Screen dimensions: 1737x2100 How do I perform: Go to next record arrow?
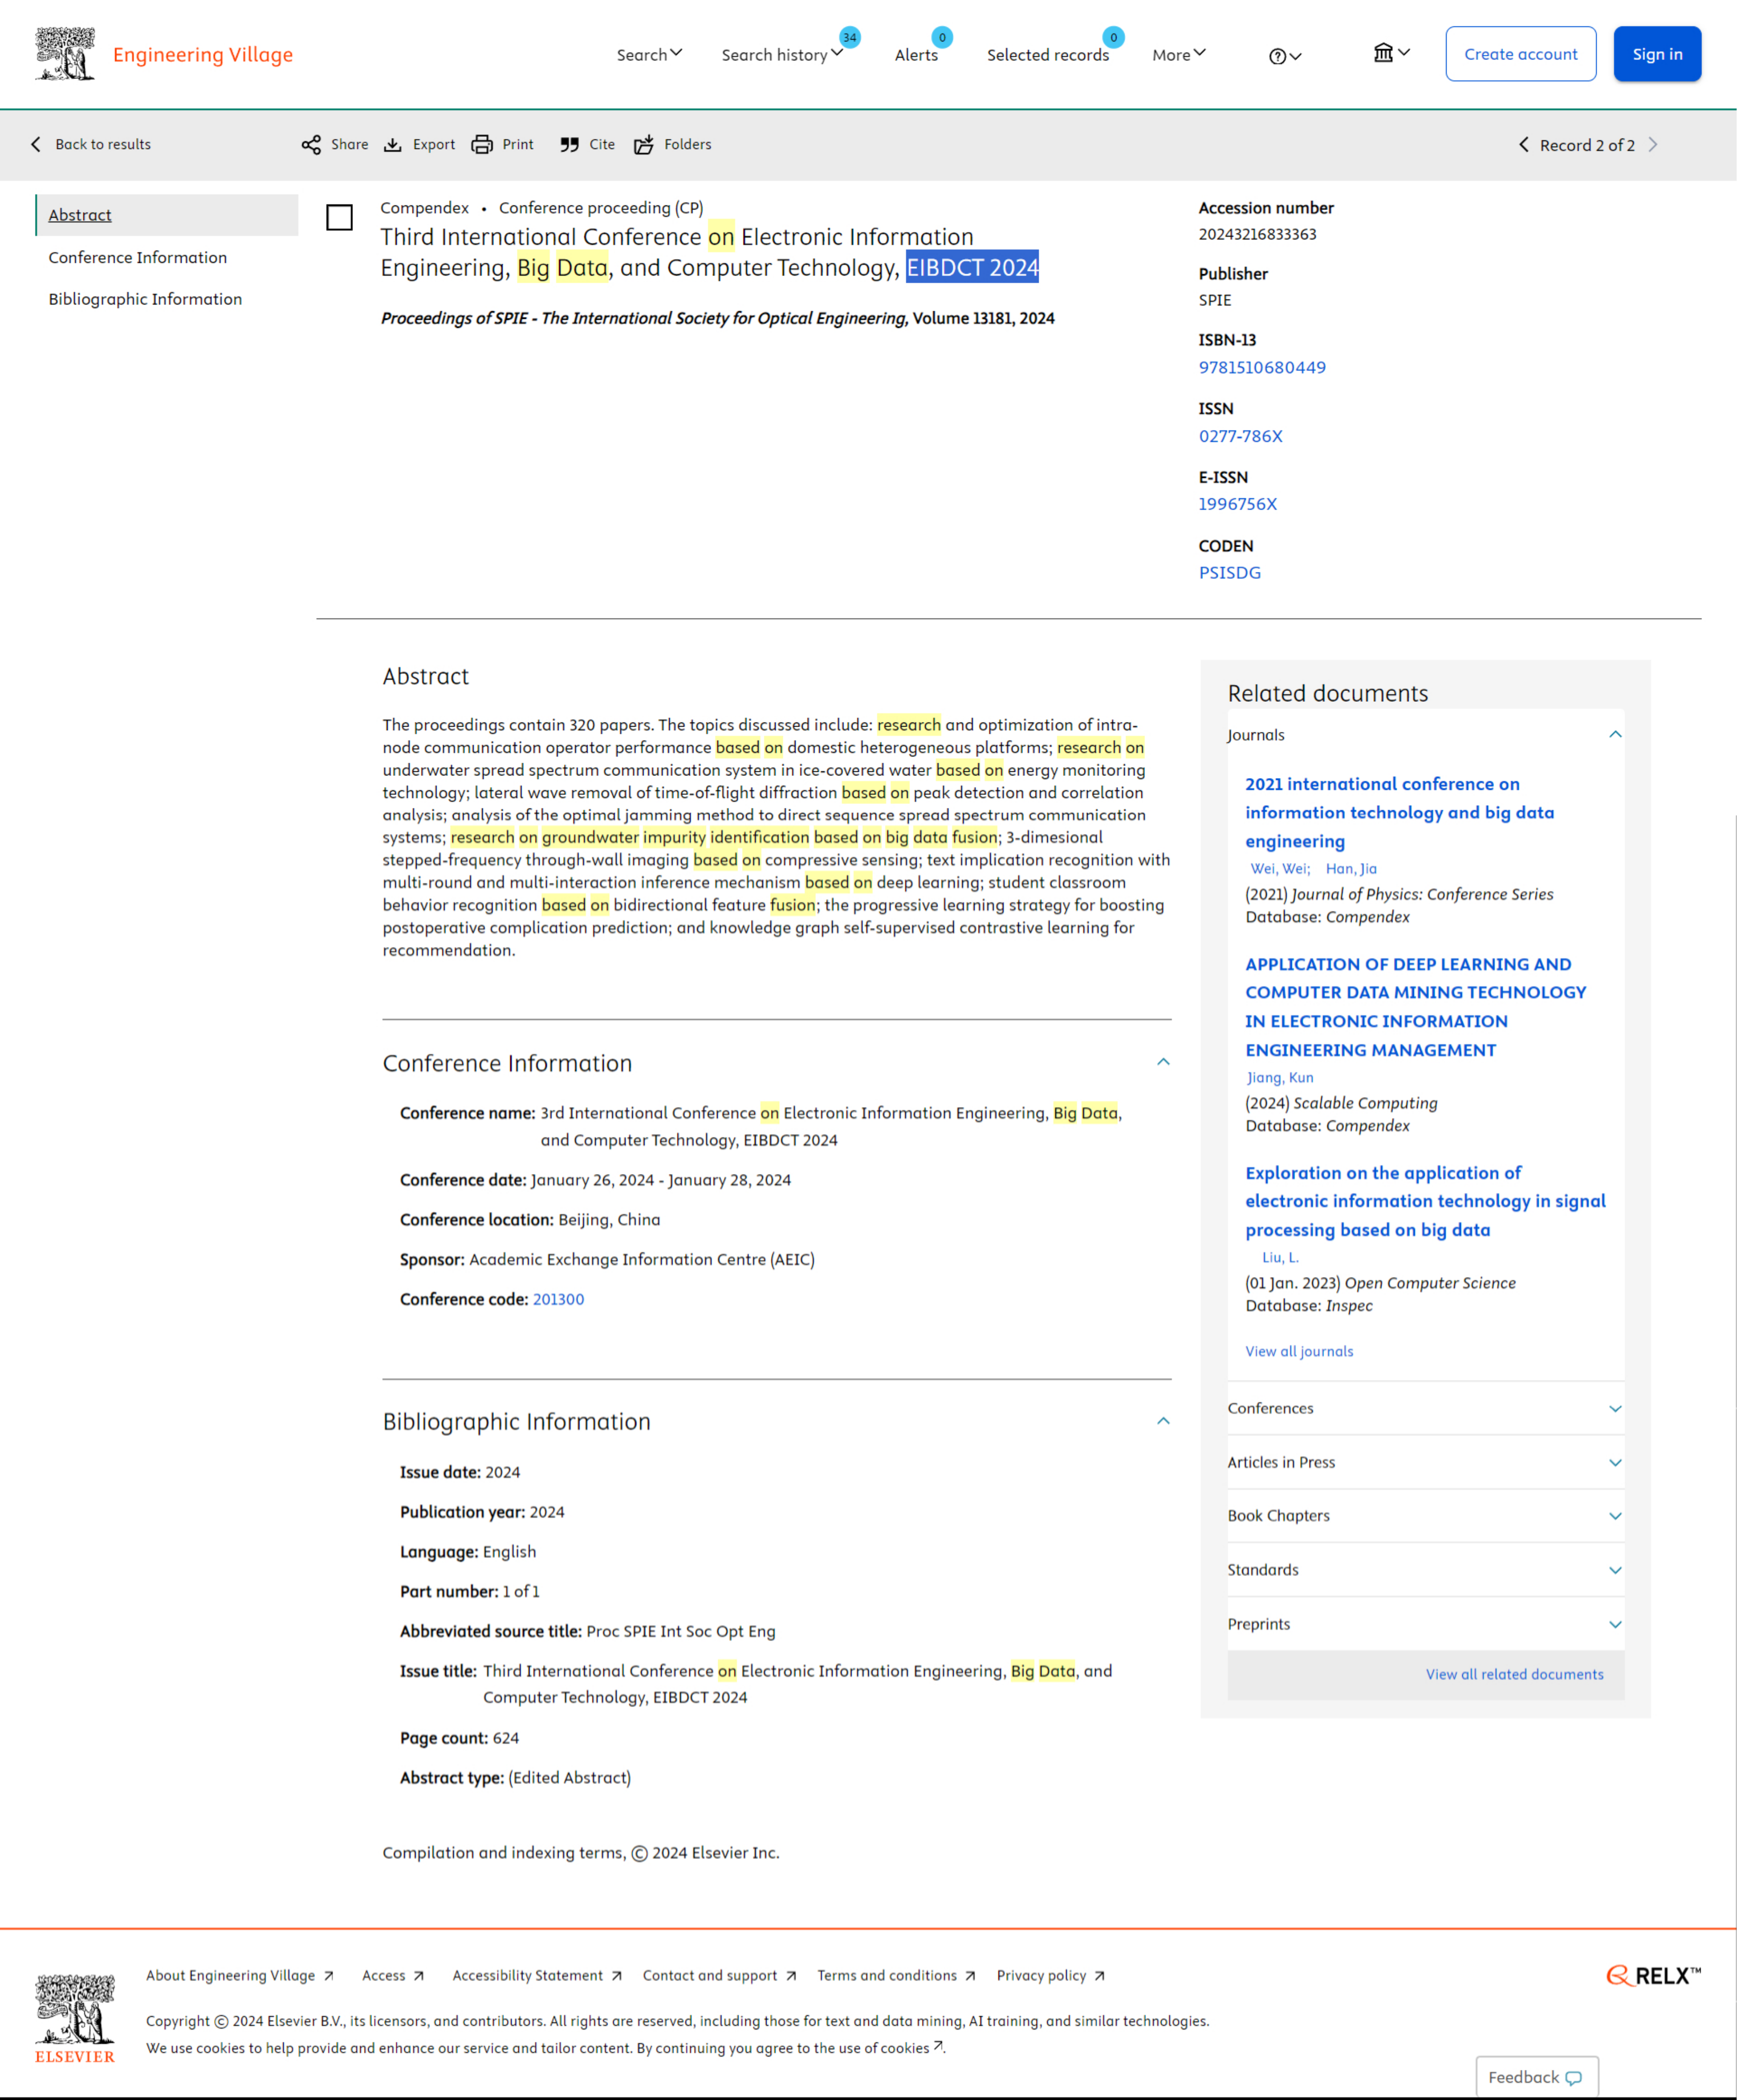click(x=1653, y=145)
